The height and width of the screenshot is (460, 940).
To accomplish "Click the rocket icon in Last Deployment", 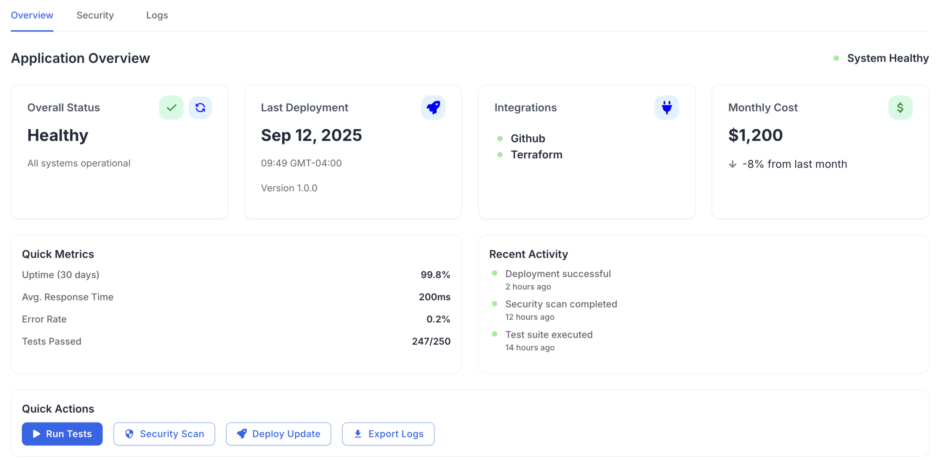I will (x=433, y=107).
